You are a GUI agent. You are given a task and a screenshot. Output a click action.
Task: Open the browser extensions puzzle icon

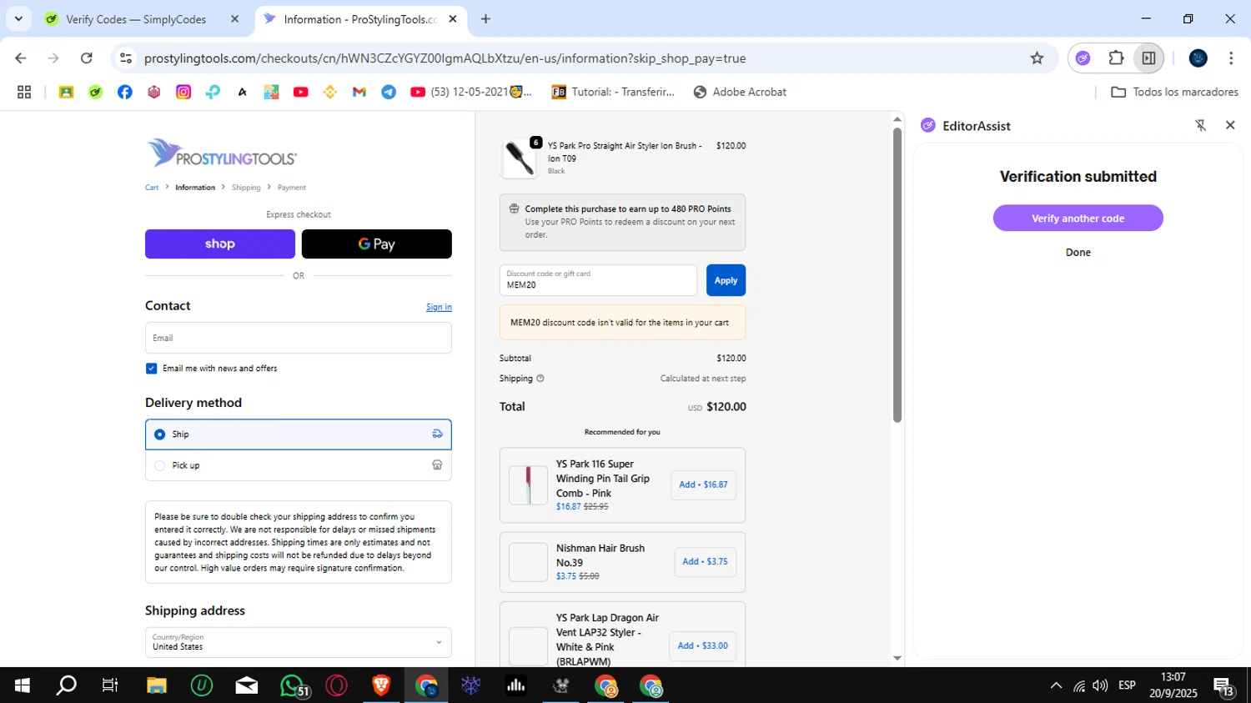pyautogui.click(x=1116, y=58)
